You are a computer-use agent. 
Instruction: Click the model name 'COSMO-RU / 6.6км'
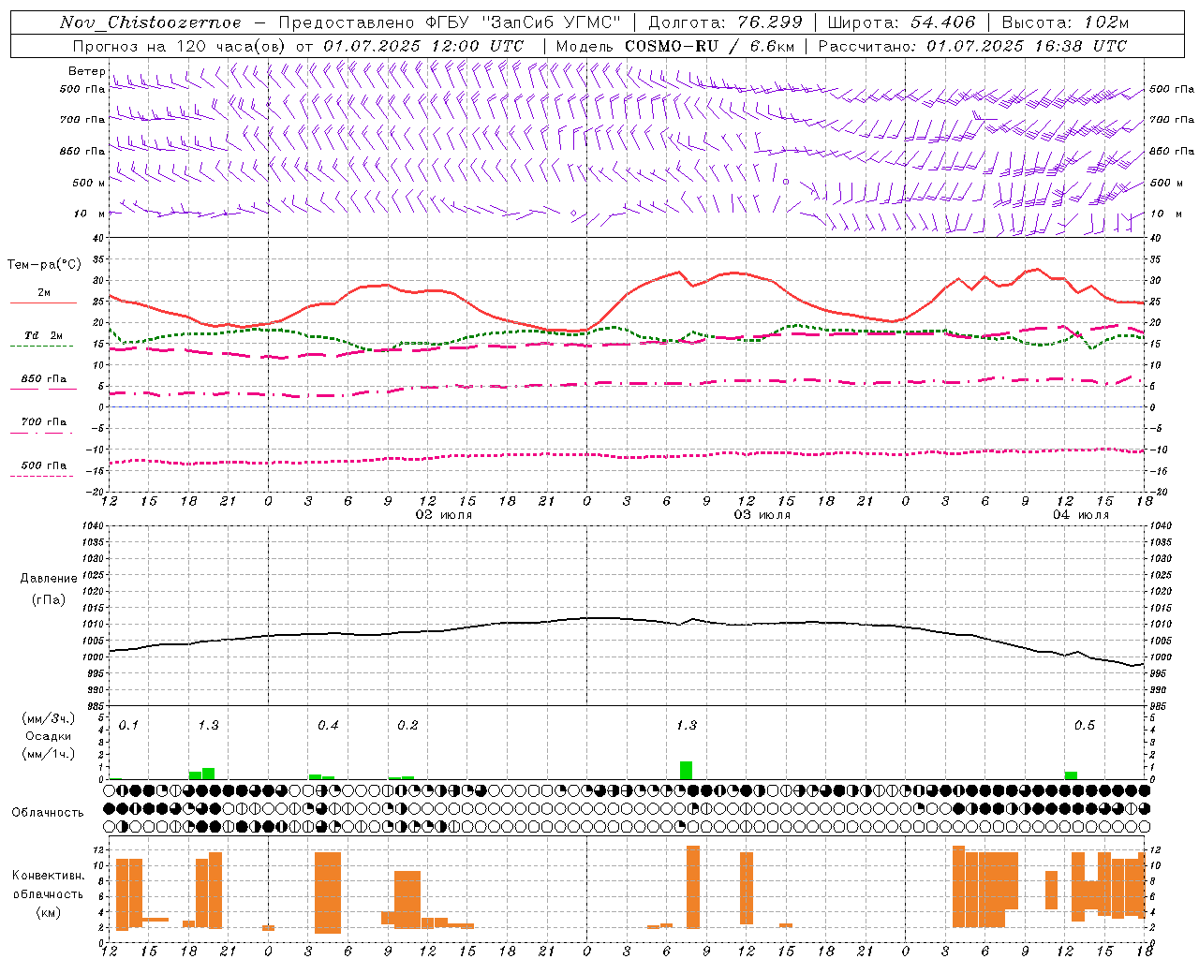tap(709, 46)
